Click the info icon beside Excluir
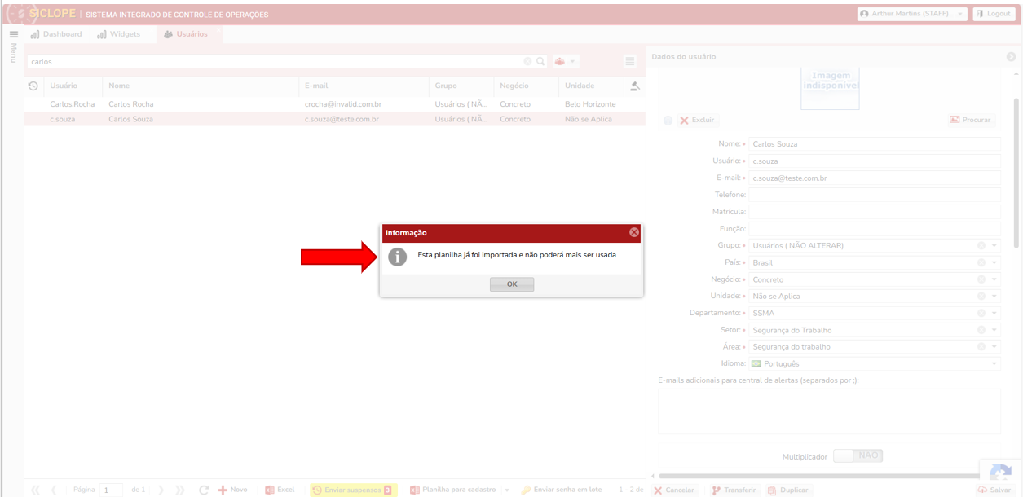The width and height of the screenshot is (1023, 497). (x=668, y=121)
